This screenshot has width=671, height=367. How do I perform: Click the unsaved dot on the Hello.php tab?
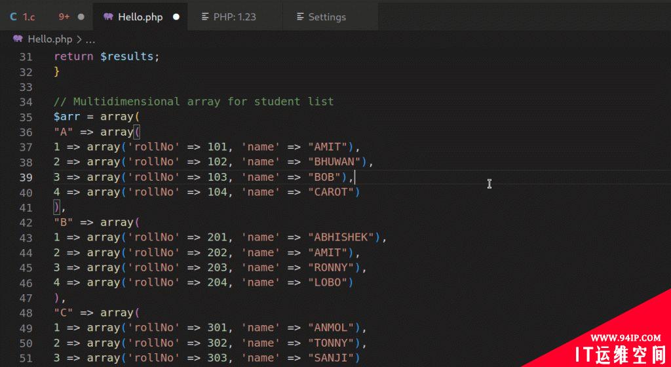click(x=176, y=17)
